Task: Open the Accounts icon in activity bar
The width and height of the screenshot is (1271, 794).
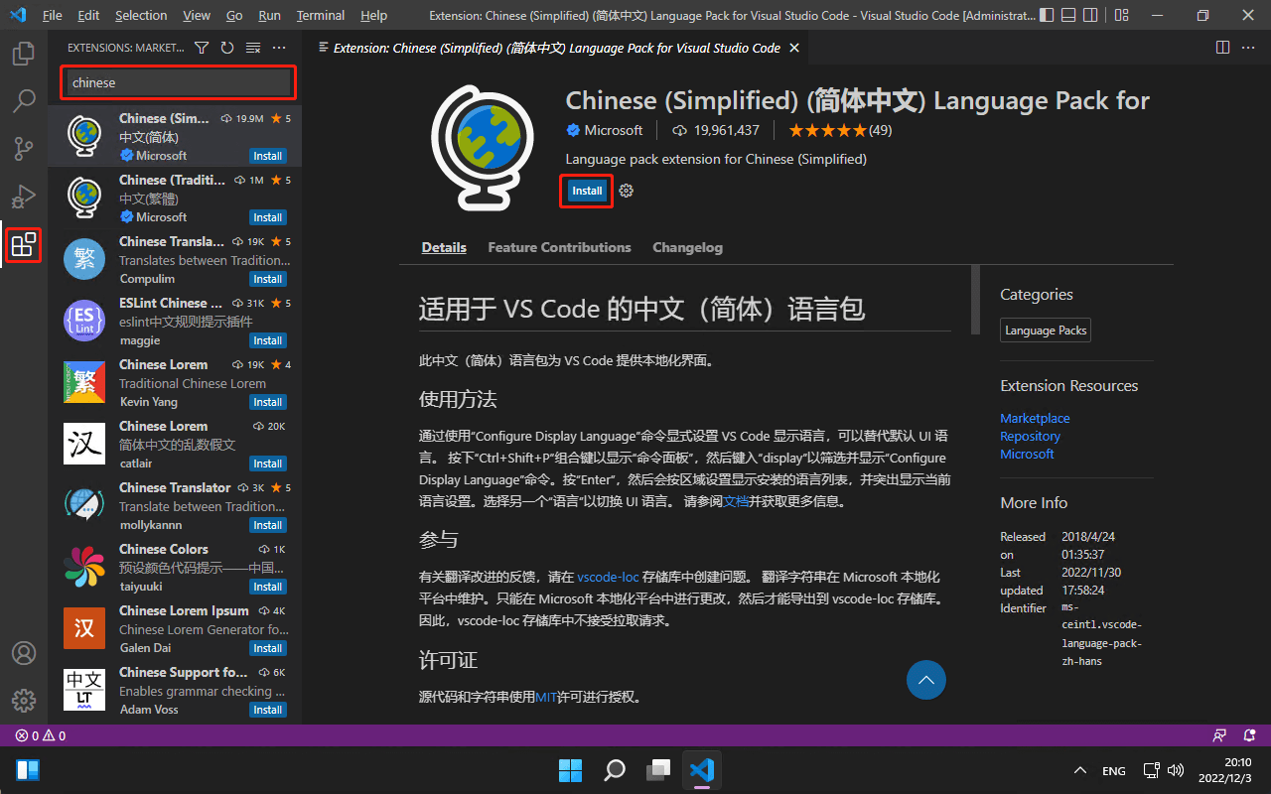Action: (x=24, y=653)
